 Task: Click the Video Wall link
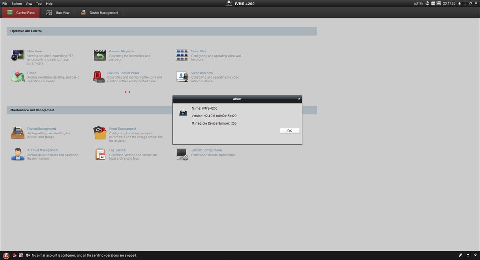click(x=199, y=52)
